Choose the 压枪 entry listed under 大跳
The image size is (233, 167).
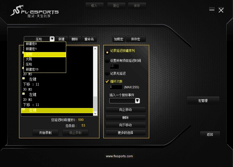[x=45, y=64]
